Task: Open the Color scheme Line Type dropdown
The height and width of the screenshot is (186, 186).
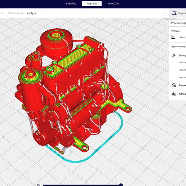Action: pos(87,13)
